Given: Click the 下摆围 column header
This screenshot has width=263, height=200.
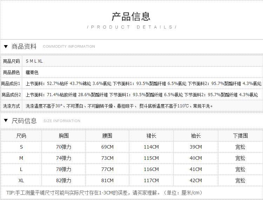Looking at the screenshot, I should 240,136.
